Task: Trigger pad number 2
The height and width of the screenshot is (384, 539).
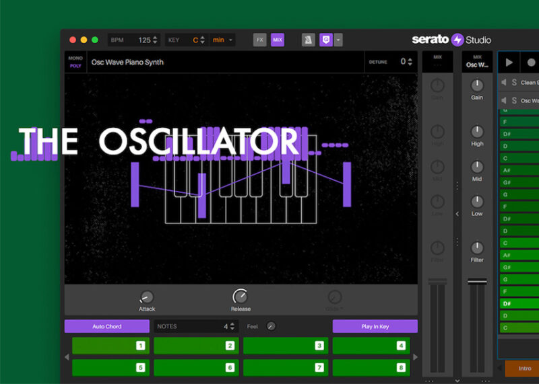Action: tap(196, 346)
